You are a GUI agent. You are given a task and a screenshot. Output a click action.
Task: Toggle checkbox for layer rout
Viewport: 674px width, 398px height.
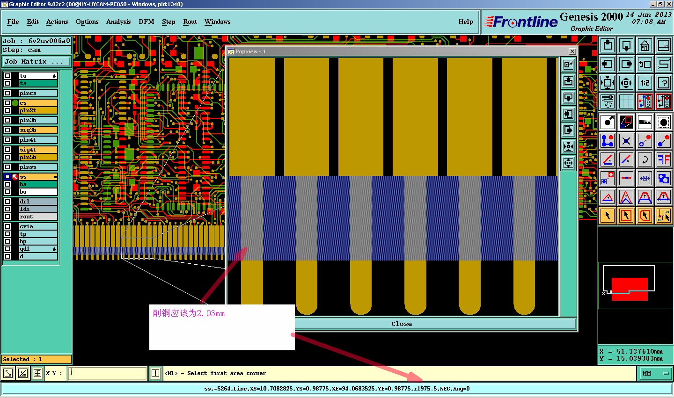(7, 217)
